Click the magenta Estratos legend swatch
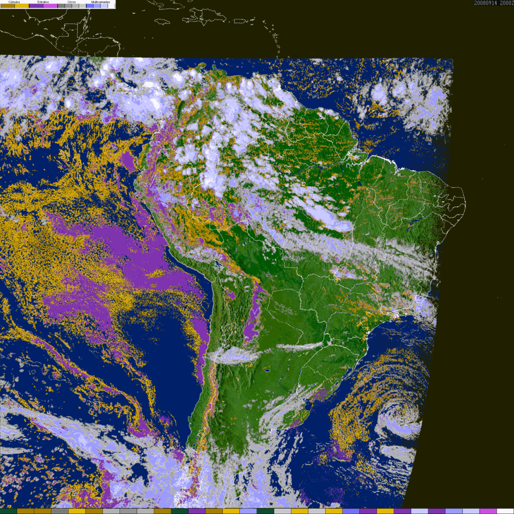 click(x=50, y=6)
